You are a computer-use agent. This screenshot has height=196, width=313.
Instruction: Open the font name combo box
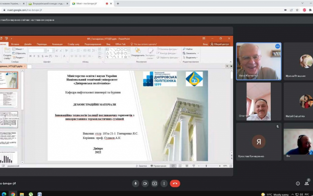coord(37,51)
